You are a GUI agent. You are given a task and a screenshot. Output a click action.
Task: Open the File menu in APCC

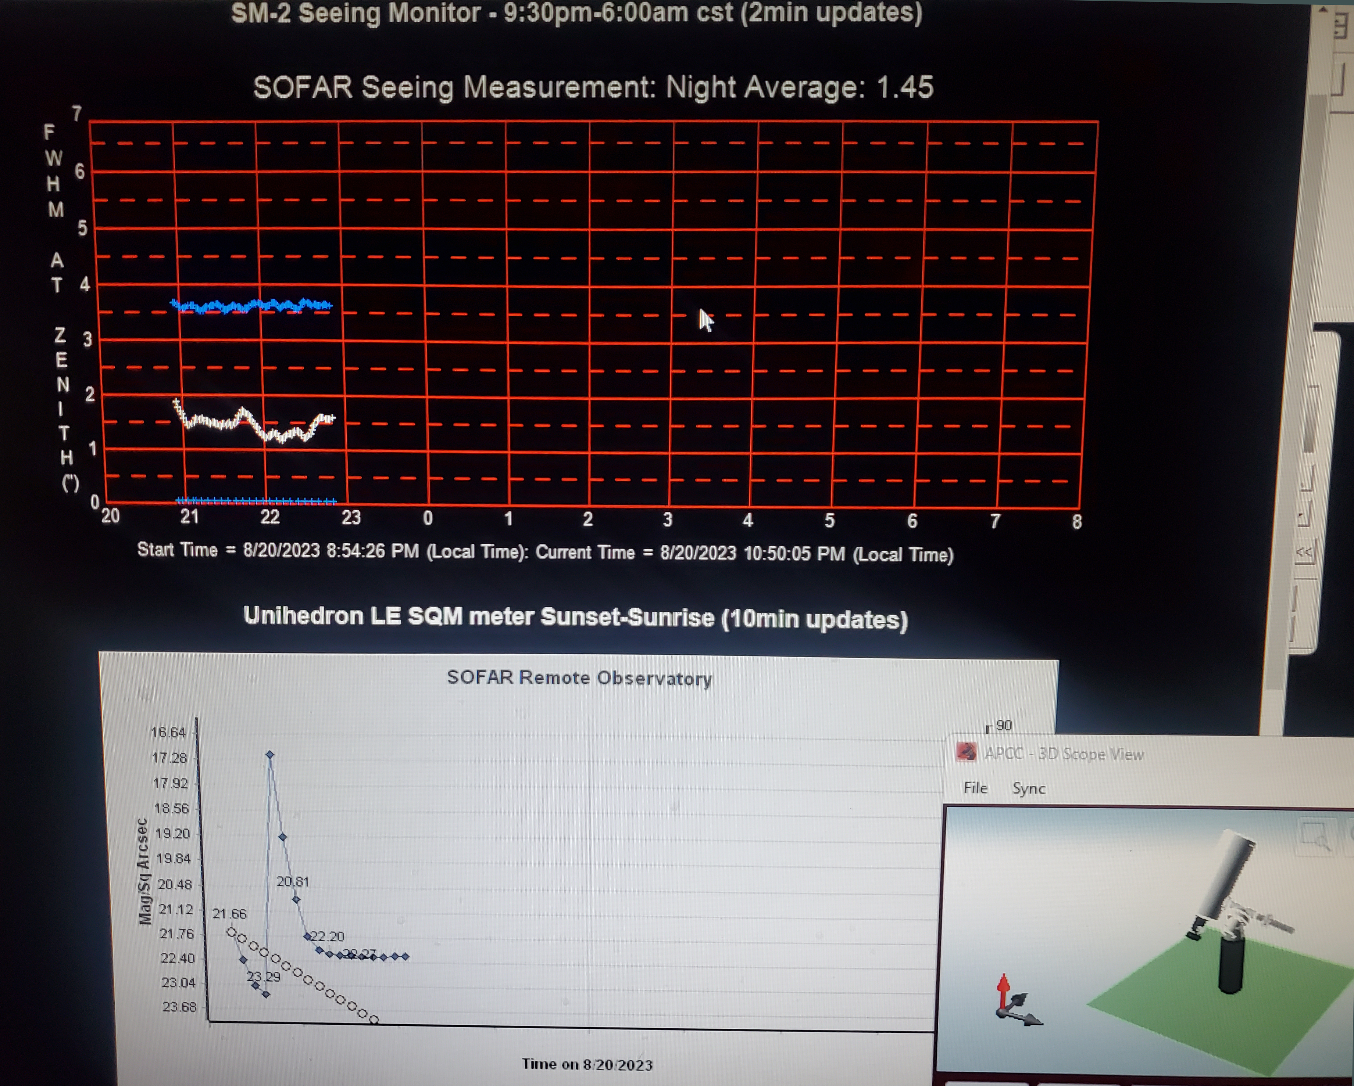pyautogui.click(x=975, y=788)
